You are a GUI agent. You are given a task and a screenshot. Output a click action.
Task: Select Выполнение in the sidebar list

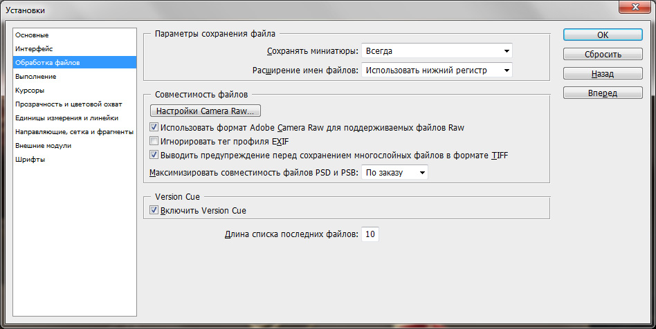(x=35, y=76)
